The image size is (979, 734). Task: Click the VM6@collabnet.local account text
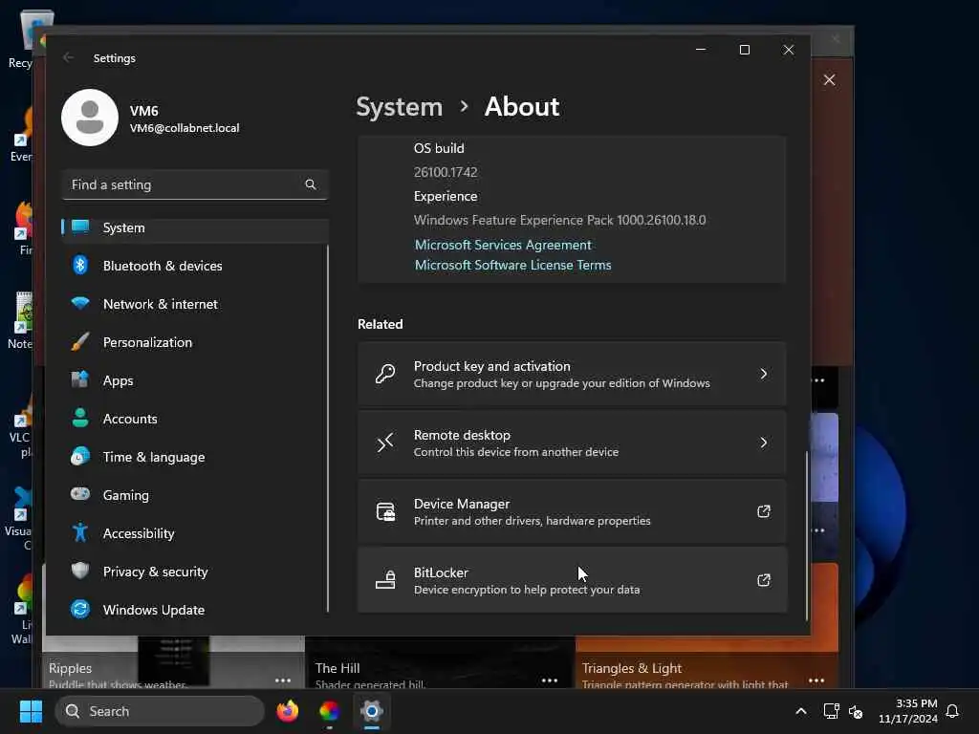tap(185, 128)
